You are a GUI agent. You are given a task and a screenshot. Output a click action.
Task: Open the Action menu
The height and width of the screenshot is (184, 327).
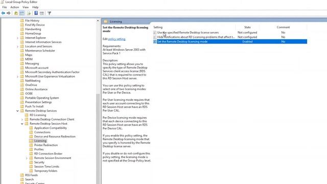click(x=15, y=7)
